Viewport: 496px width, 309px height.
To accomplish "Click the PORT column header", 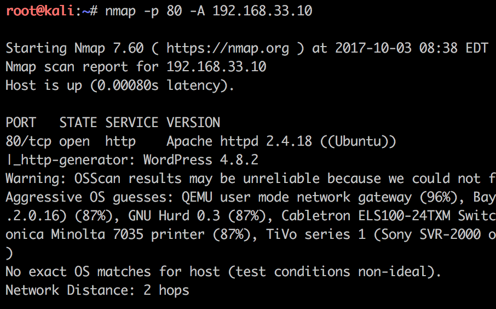I will tap(21, 123).
